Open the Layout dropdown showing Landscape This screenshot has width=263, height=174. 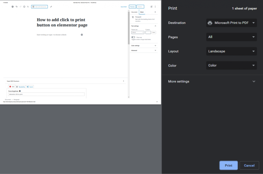point(231,51)
